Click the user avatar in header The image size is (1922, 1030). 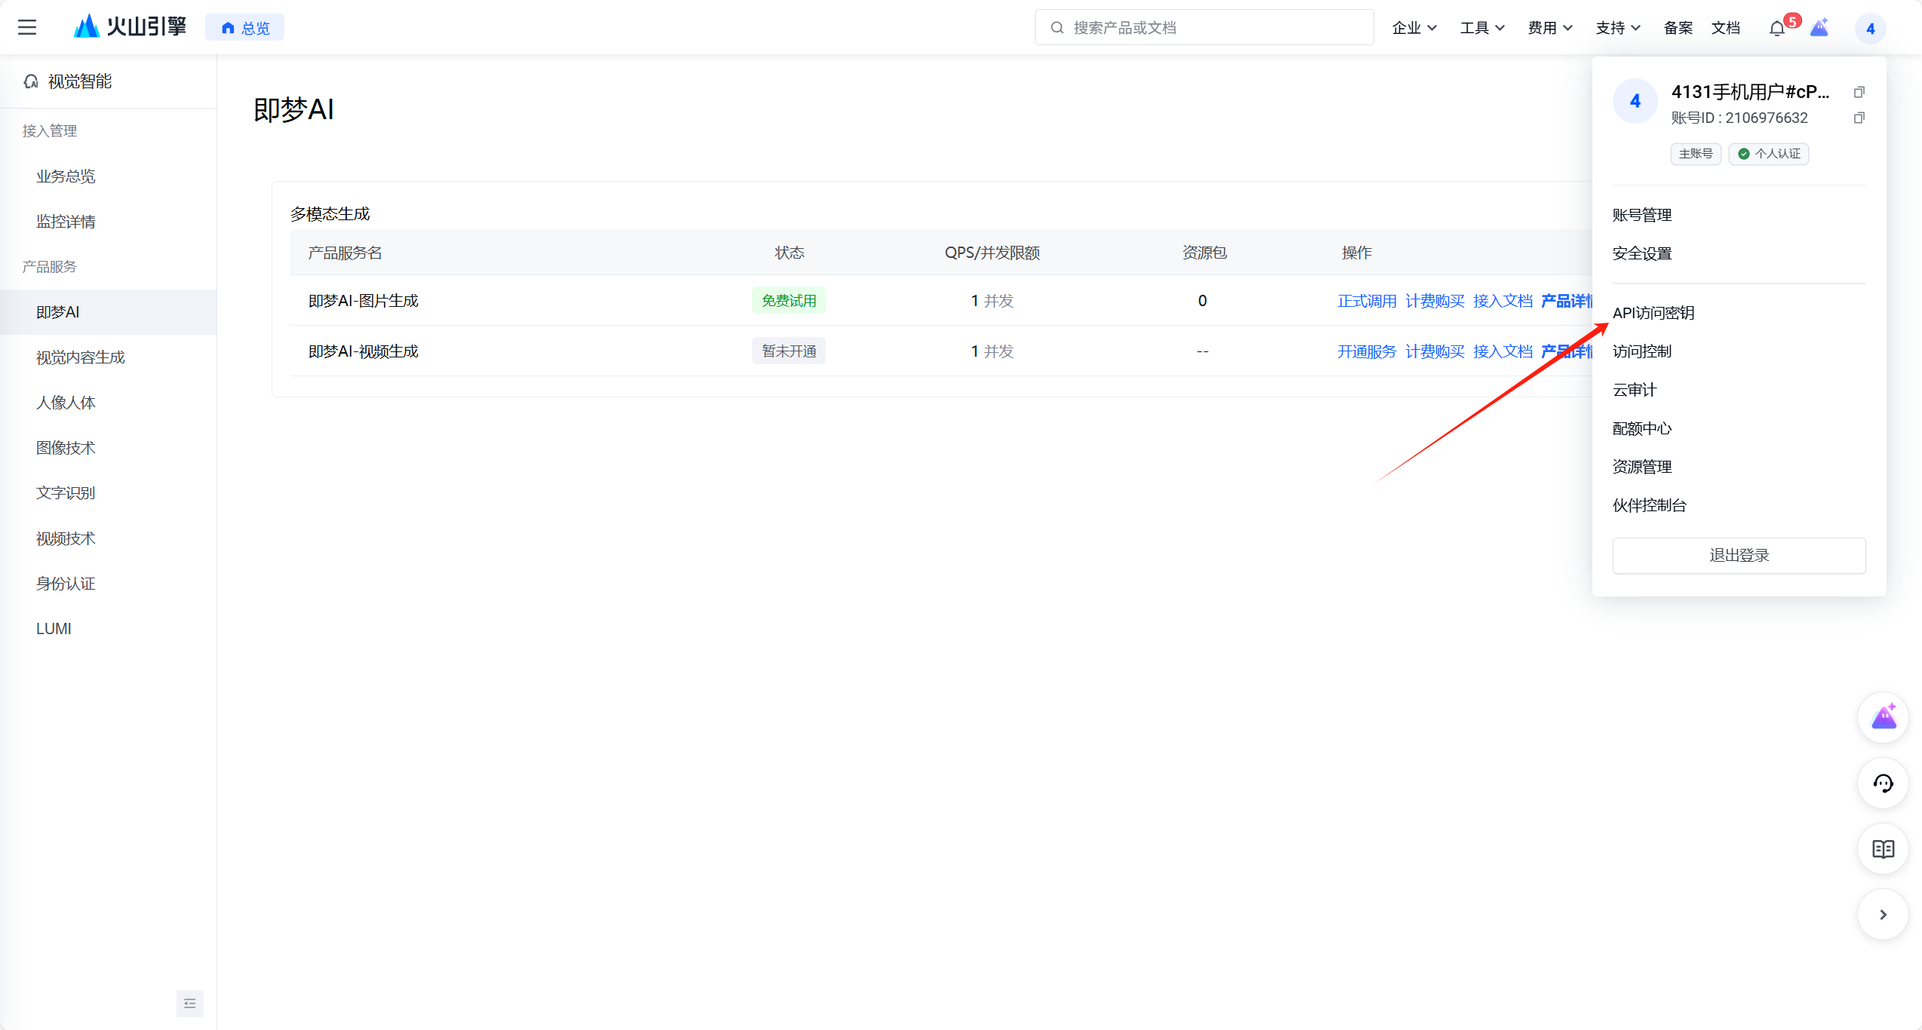1870,29
